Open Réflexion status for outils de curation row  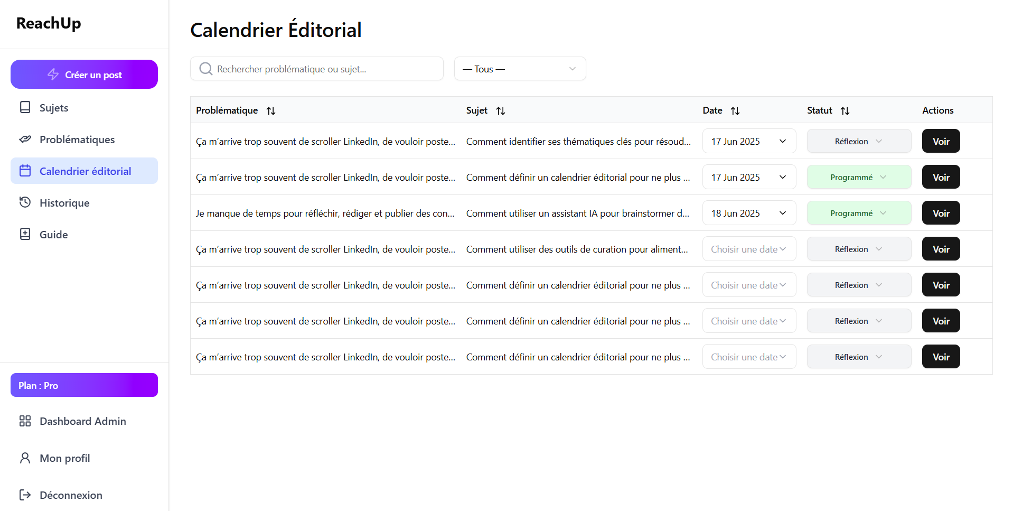pyautogui.click(x=859, y=249)
